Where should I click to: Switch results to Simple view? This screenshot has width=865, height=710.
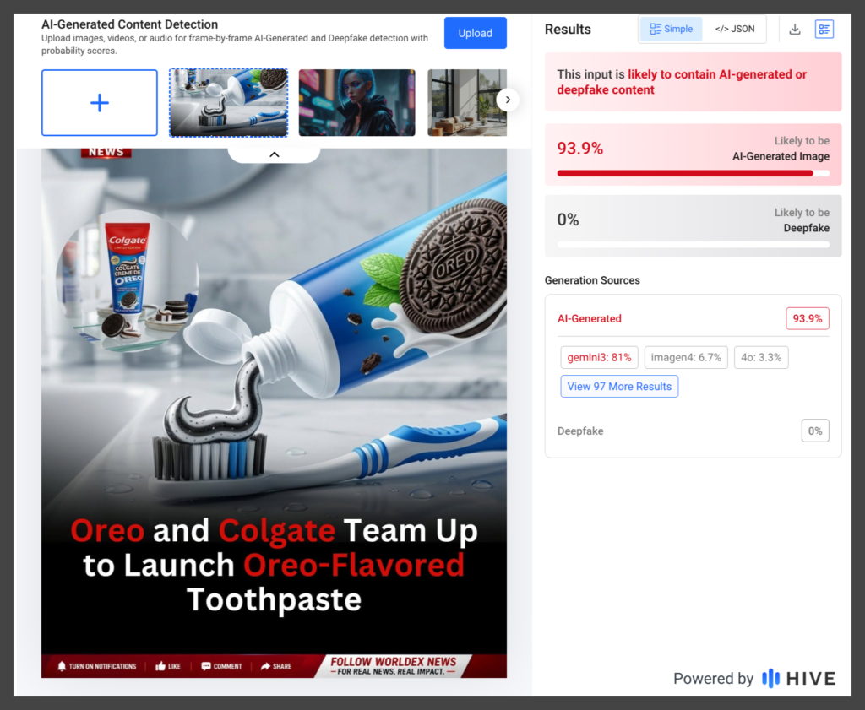[672, 29]
